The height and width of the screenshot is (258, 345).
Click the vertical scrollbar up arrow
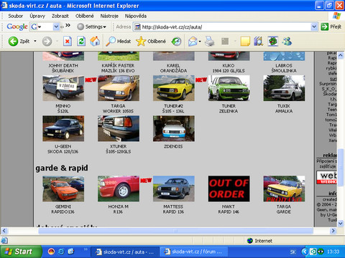pyautogui.click(x=341, y=56)
